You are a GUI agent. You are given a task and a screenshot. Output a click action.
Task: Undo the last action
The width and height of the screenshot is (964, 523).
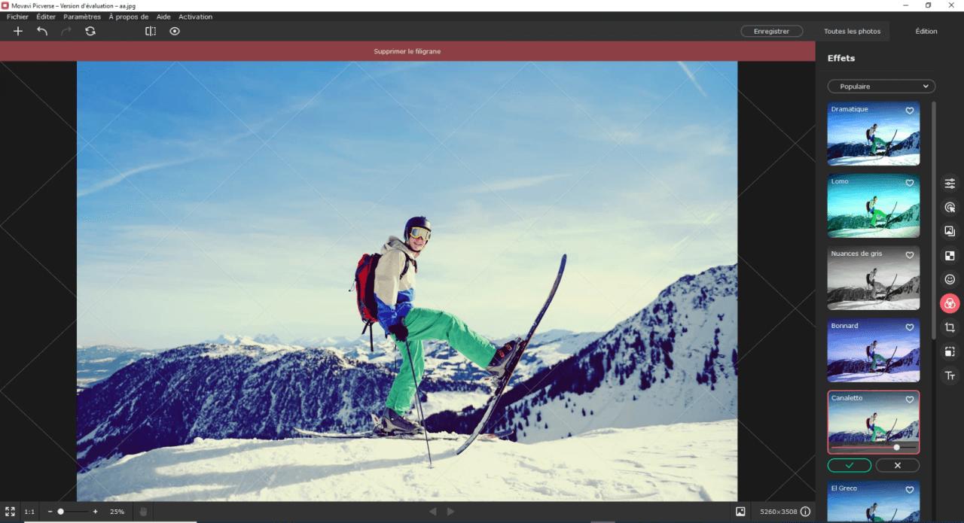(x=42, y=32)
